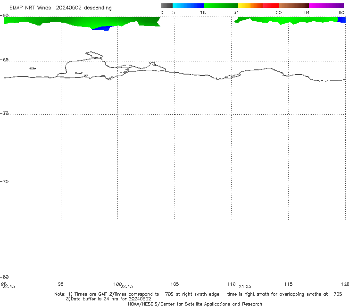The width and height of the screenshot is (349, 307).
Task: Click the latitude label '-65'
Action: click(4, 60)
